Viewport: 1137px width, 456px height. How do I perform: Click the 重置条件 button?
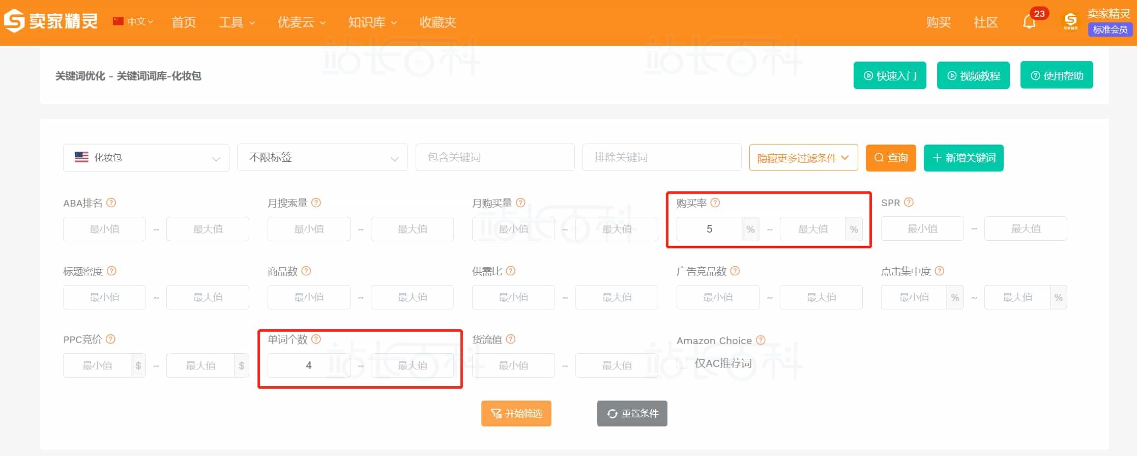(632, 413)
